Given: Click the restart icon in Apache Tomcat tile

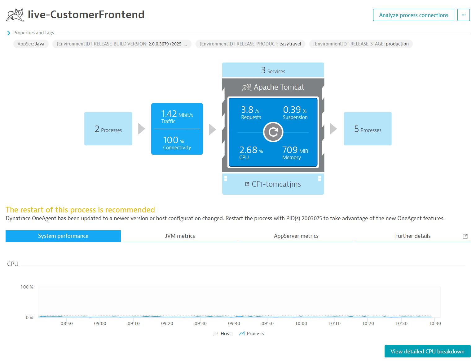Looking at the screenshot, I should click(x=273, y=132).
